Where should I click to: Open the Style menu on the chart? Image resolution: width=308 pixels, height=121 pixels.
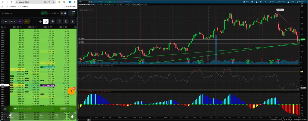pyautogui.click(x=273, y=2)
